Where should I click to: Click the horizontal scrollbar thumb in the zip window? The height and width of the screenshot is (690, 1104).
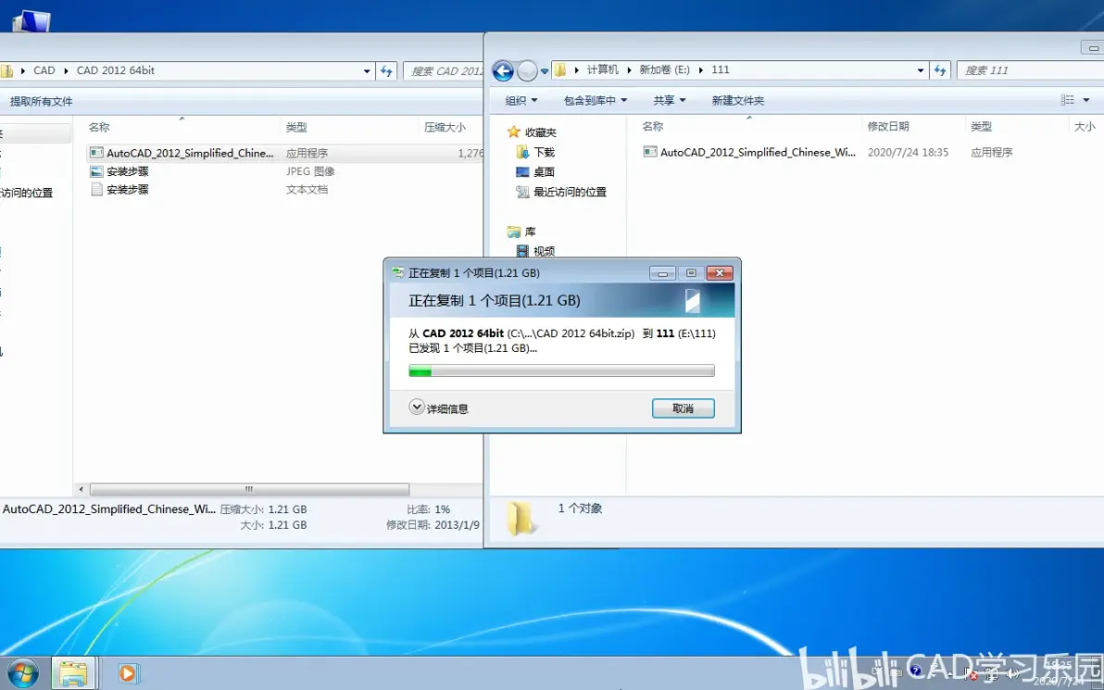249,489
